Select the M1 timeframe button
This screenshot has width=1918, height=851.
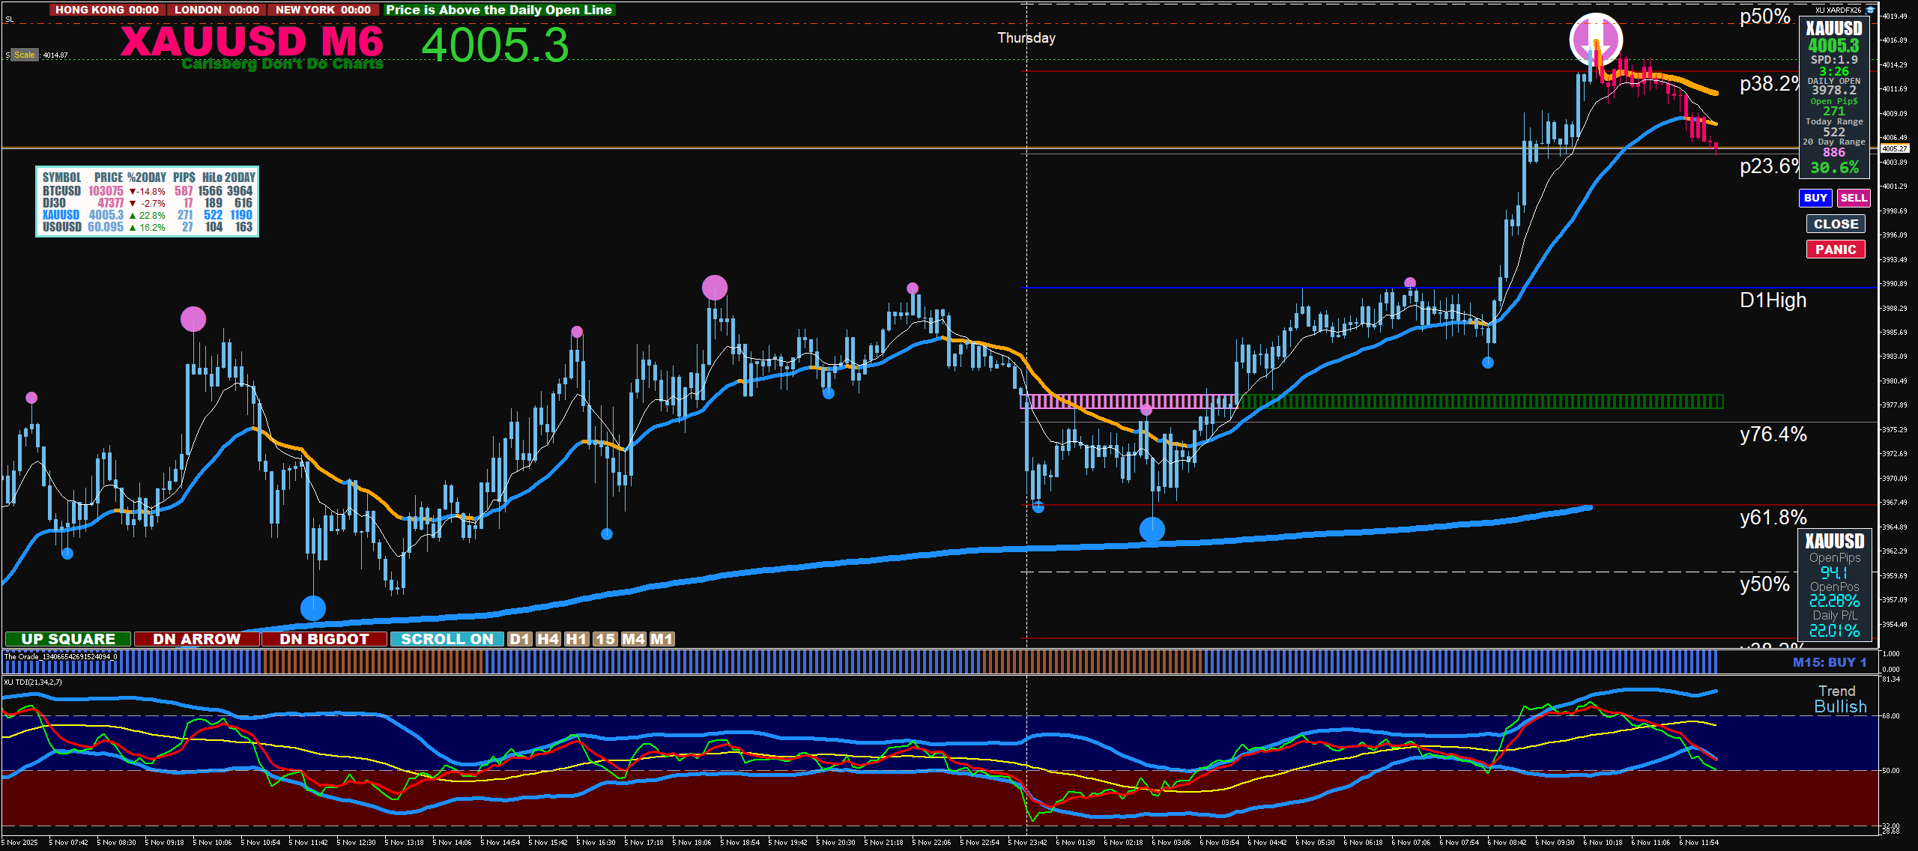pyautogui.click(x=662, y=639)
